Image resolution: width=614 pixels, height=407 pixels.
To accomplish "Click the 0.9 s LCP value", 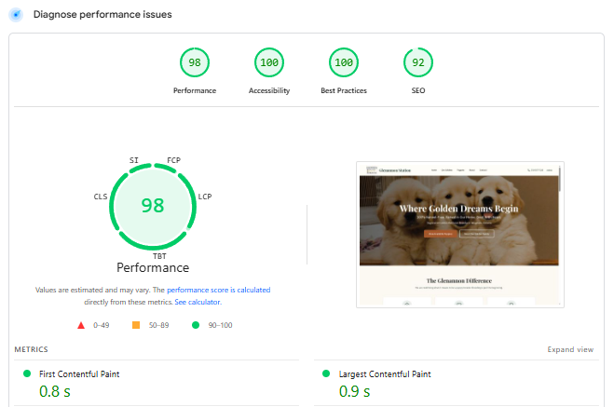I will click(354, 391).
